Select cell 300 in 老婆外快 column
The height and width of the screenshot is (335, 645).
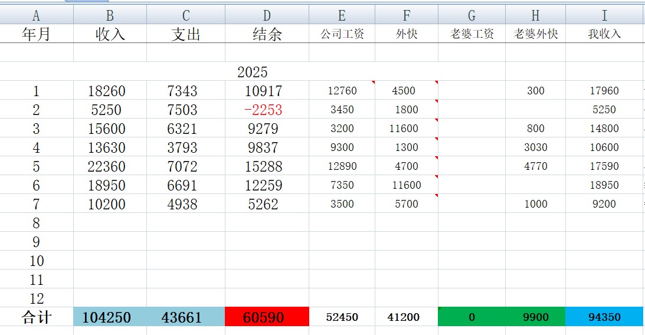(x=536, y=90)
